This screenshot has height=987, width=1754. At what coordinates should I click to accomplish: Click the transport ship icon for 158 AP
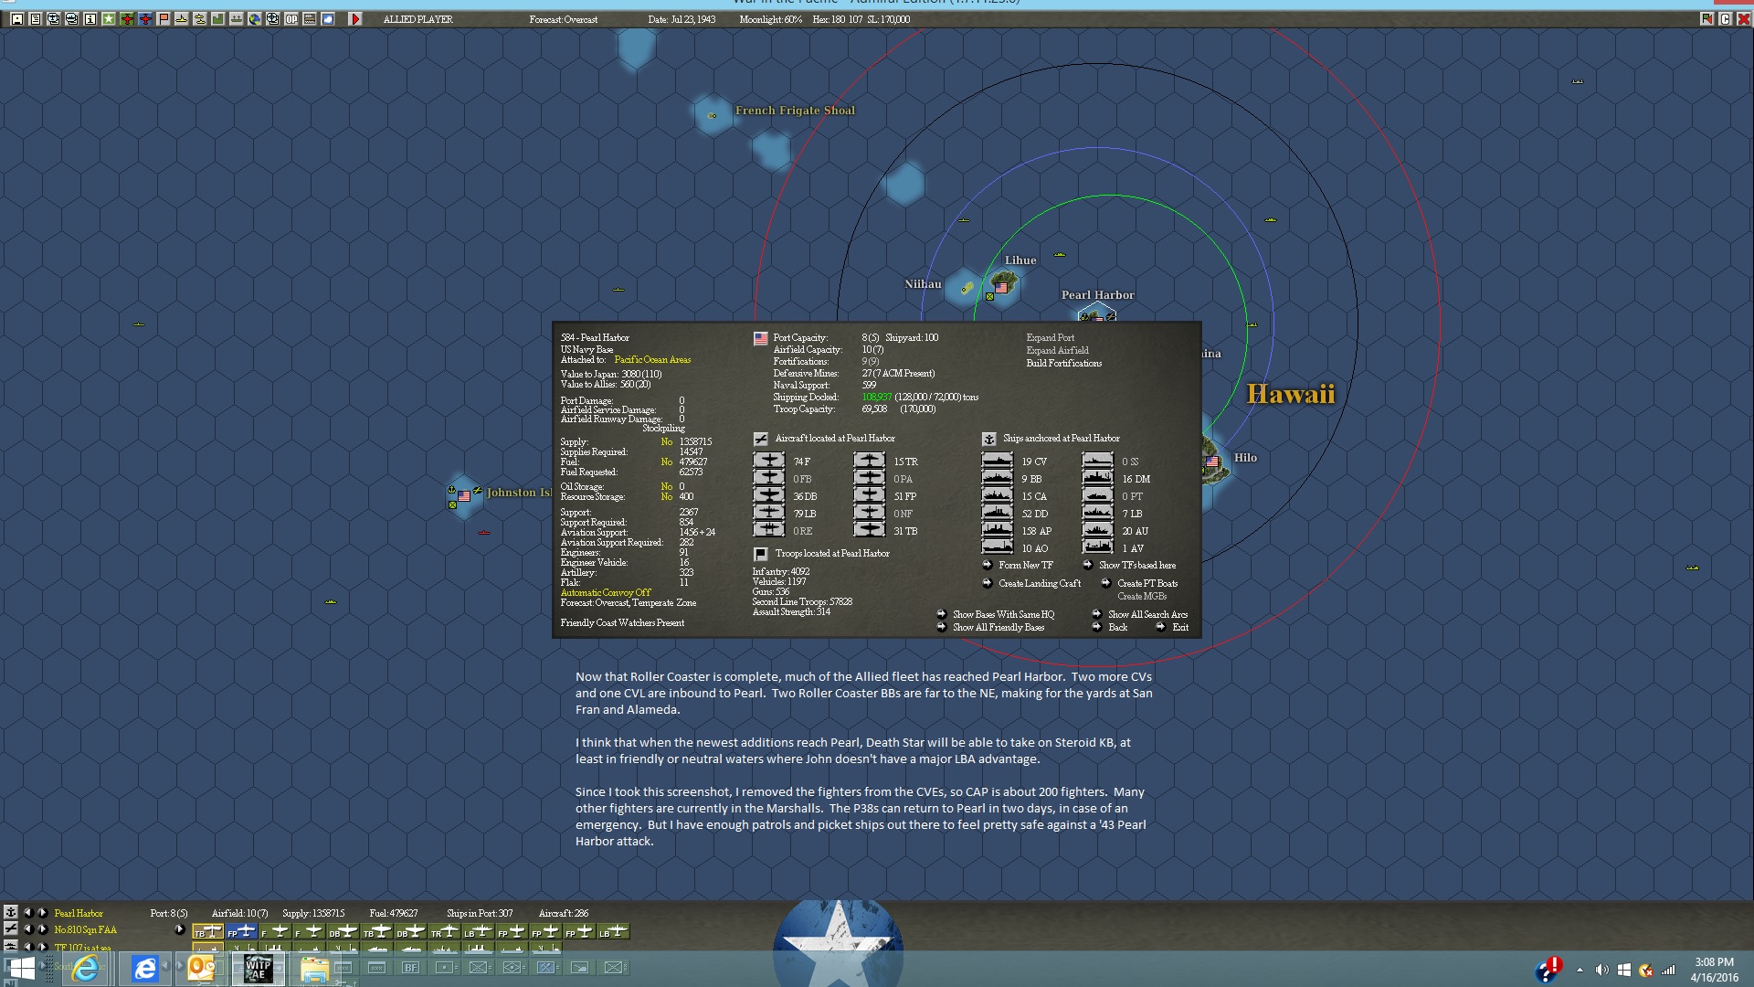998,530
